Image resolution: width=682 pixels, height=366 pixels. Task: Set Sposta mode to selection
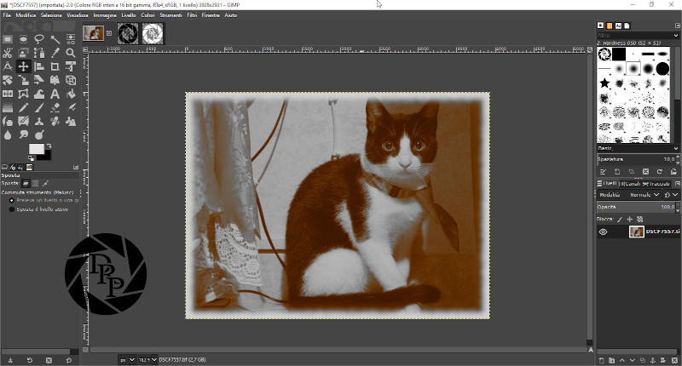[x=36, y=184]
